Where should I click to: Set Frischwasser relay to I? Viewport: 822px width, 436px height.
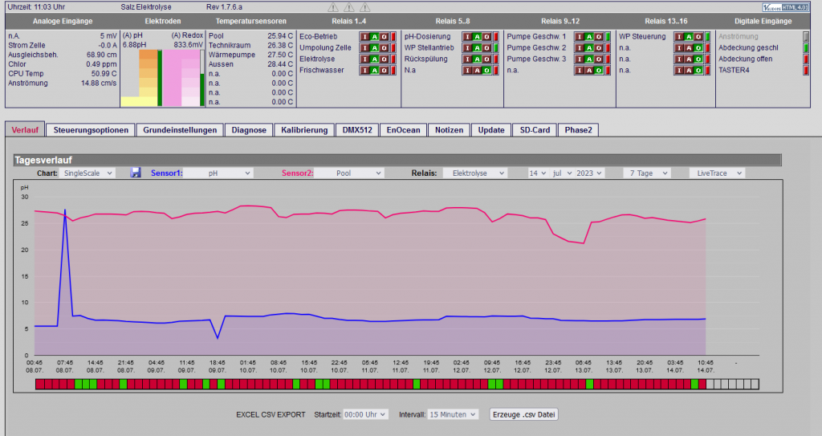pyautogui.click(x=365, y=71)
